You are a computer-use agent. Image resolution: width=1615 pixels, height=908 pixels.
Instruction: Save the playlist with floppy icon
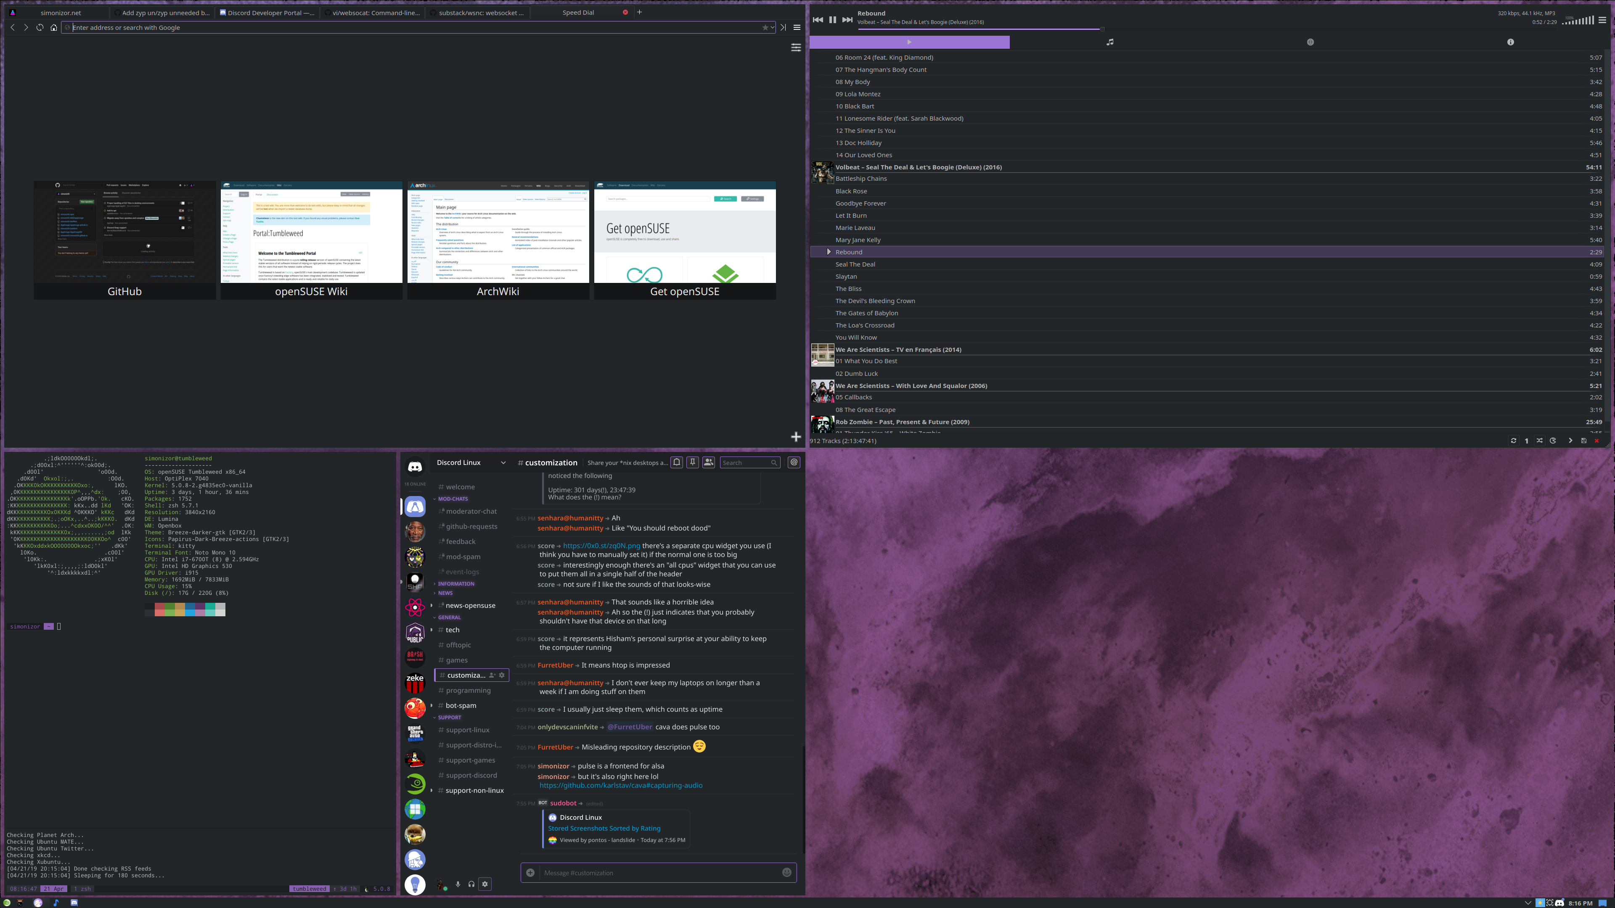click(x=1583, y=441)
